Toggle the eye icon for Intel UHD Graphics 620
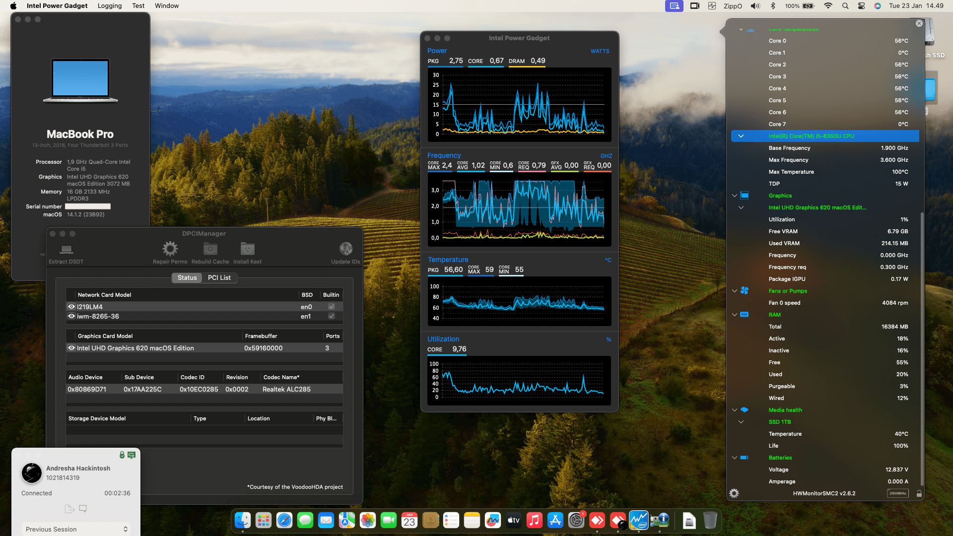The height and width of the screenshot is (536, 953). coord(71,348)
